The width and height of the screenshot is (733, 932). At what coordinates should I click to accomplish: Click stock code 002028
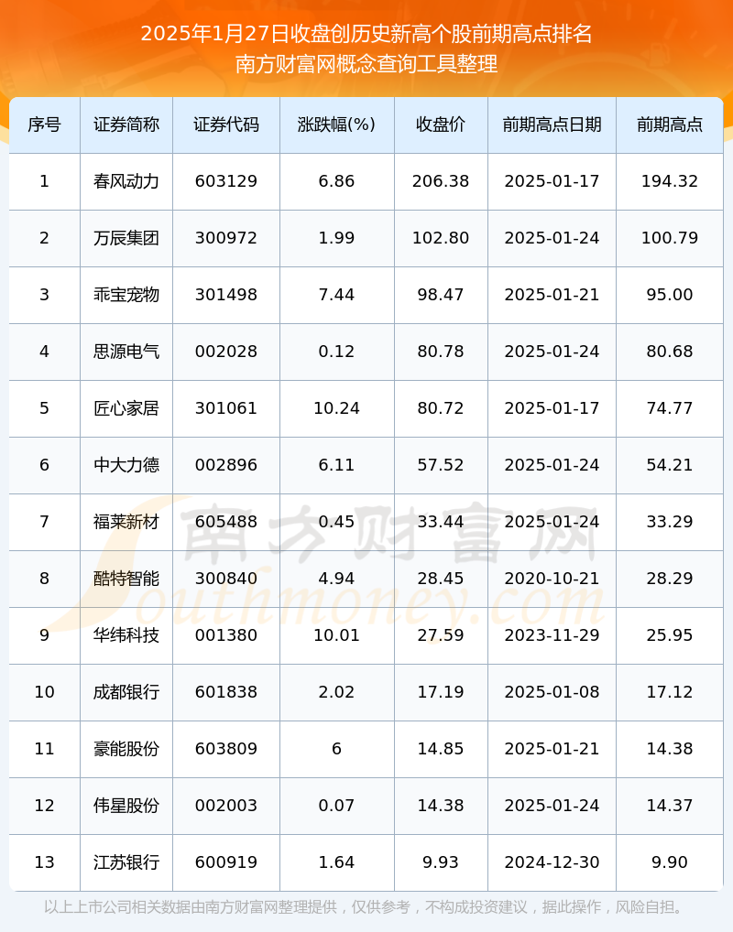(x=226, y=352)
